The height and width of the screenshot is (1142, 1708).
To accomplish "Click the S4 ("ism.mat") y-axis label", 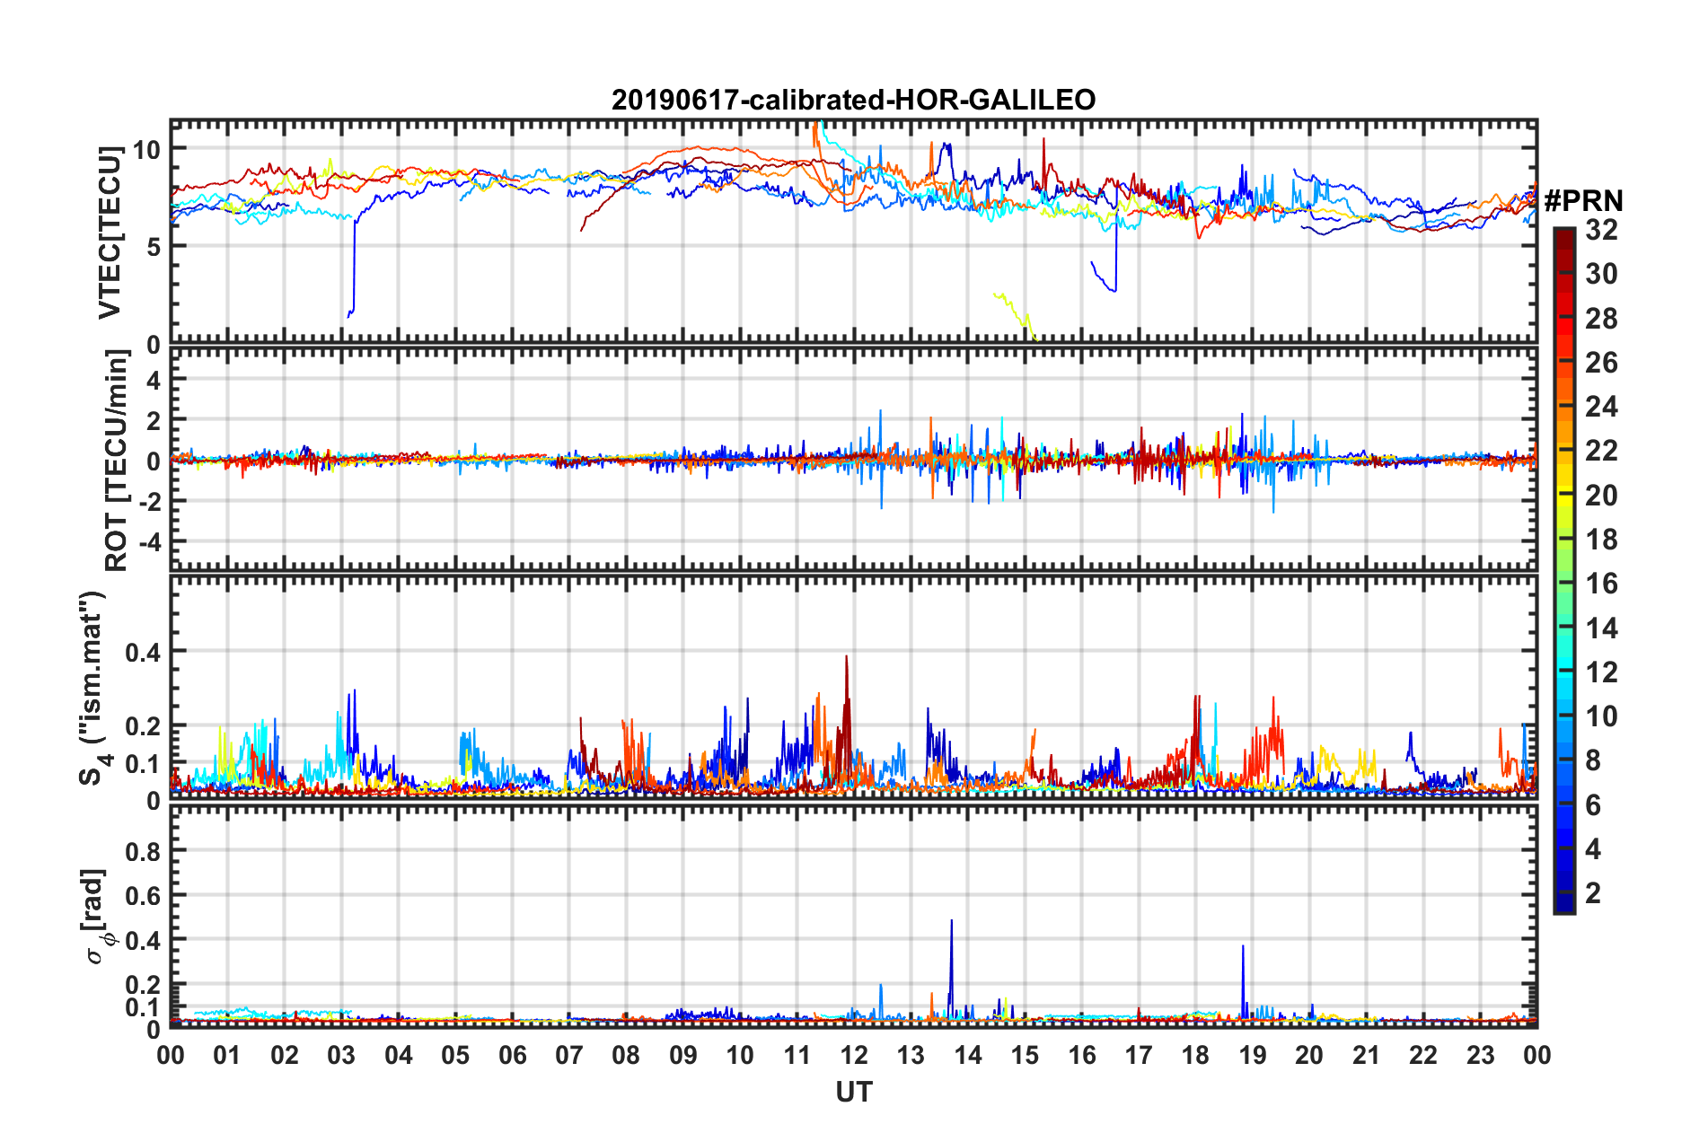I will tap(93, 688).
